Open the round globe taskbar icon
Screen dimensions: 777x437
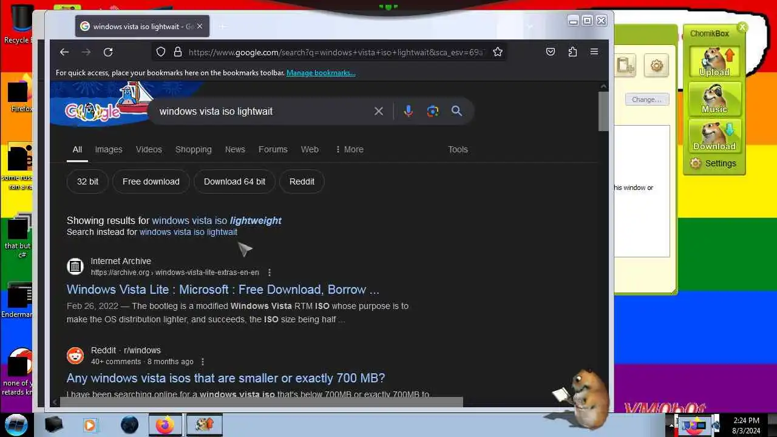pos(129,425)
